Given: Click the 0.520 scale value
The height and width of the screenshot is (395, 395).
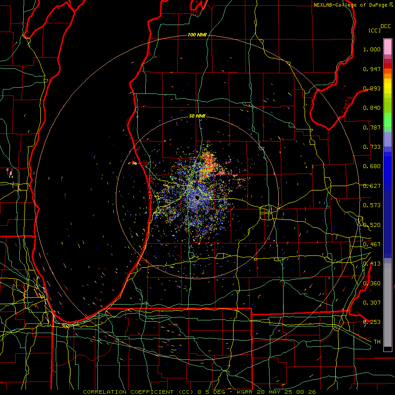Looking at the screenshot, I should pos(372,225).
